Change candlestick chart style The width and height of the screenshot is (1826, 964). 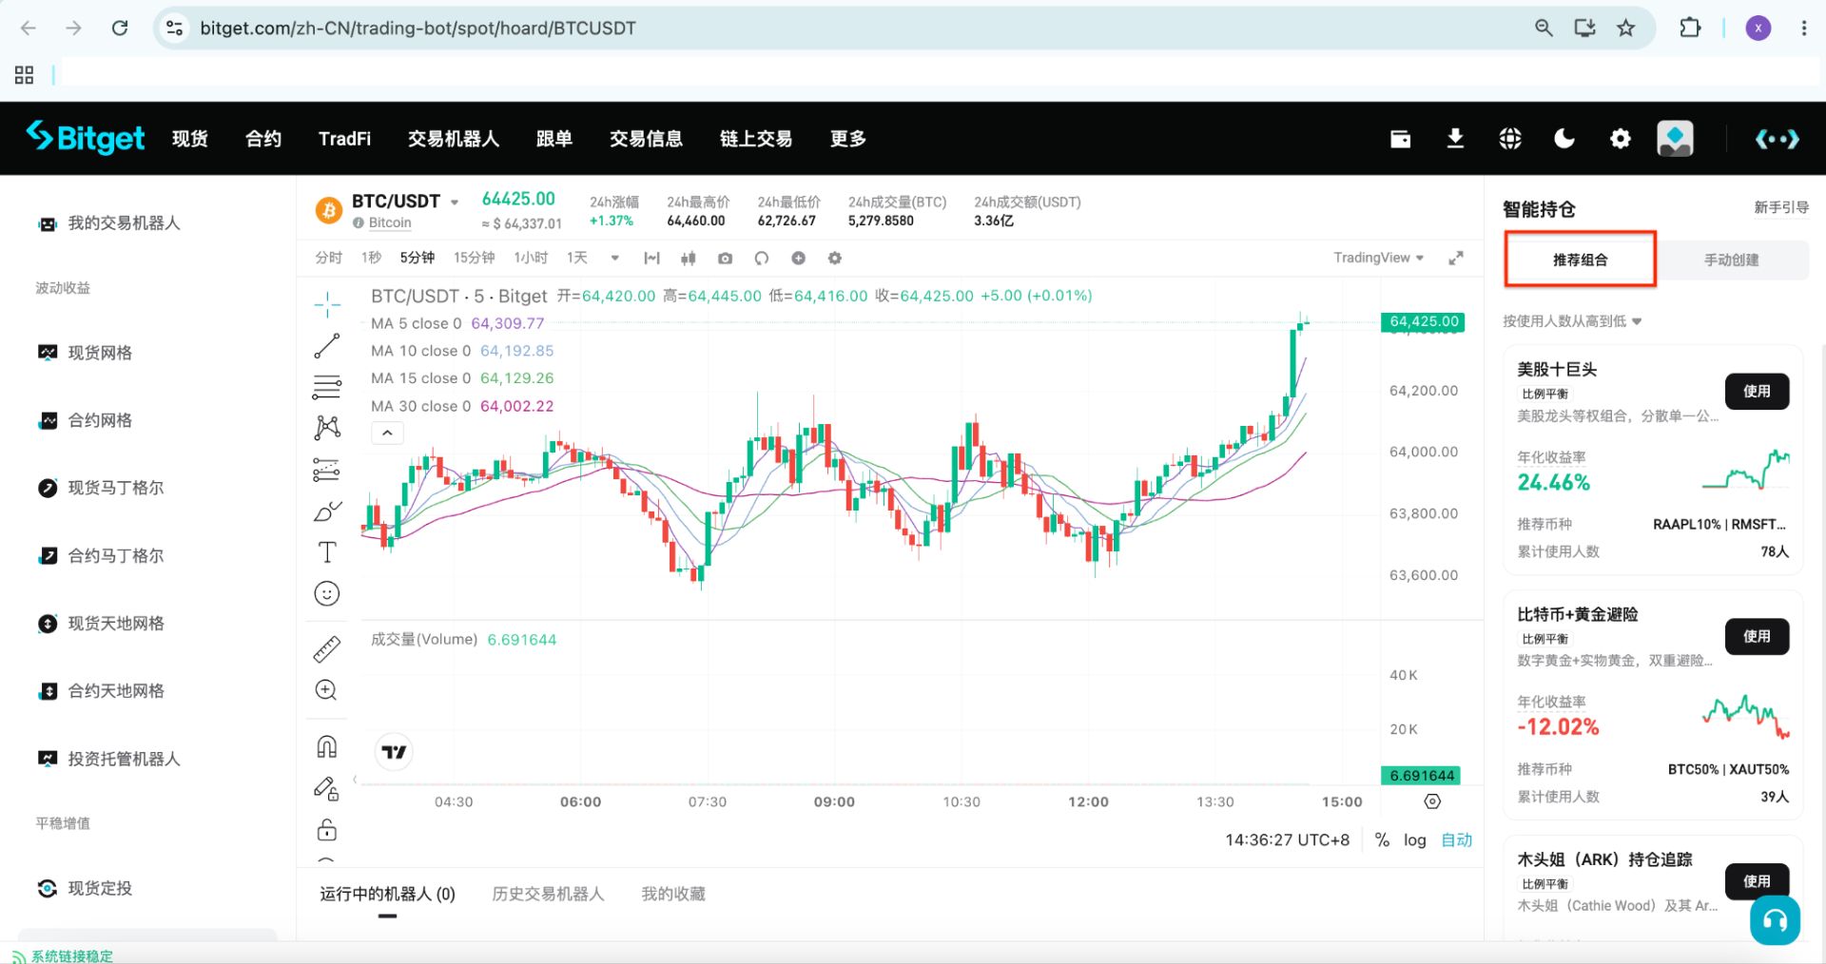pyautogui.click(x=689, y=259)
